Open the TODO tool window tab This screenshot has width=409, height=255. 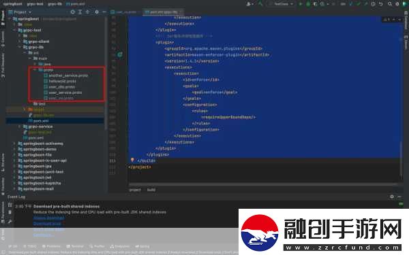(29, 246)
